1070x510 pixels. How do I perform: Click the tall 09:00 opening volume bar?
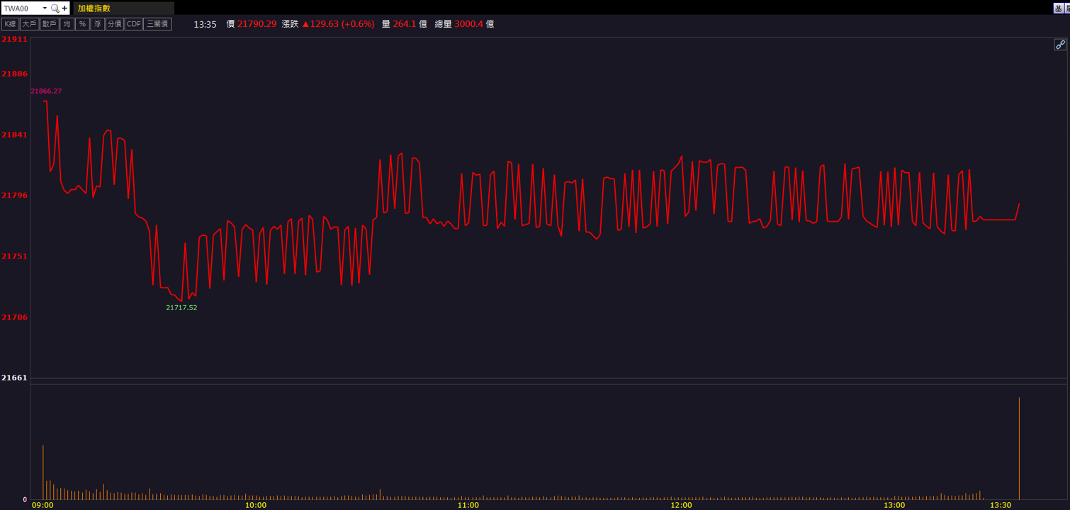(x=43, y=472)
